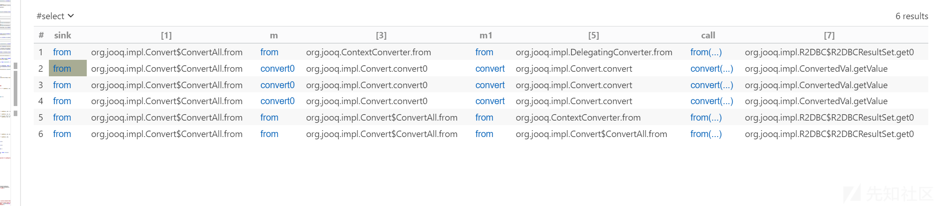Viewport: 942px width, 206px height.
Task: Open the #select result set dropdown
Action: point(55,16)
